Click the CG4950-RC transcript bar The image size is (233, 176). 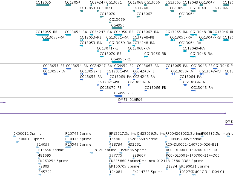pos(117,62)
